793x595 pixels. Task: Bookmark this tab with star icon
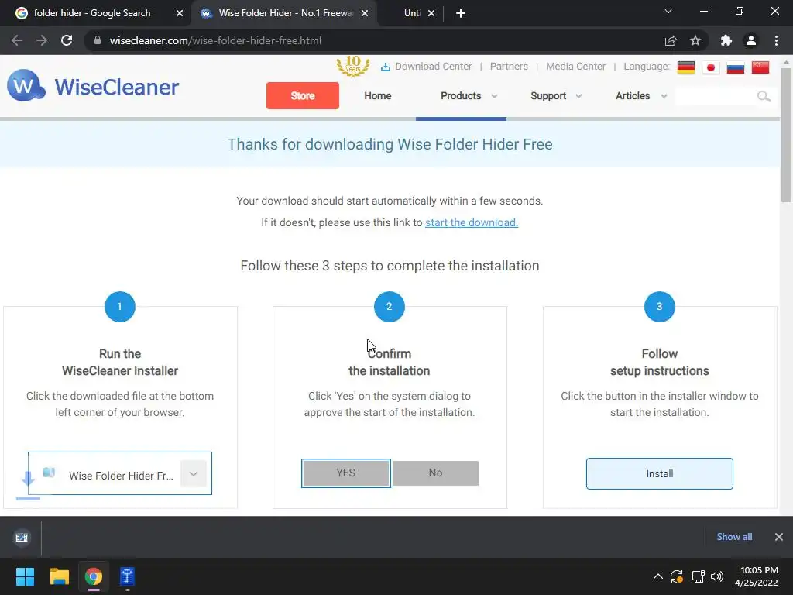coord(695,40)
